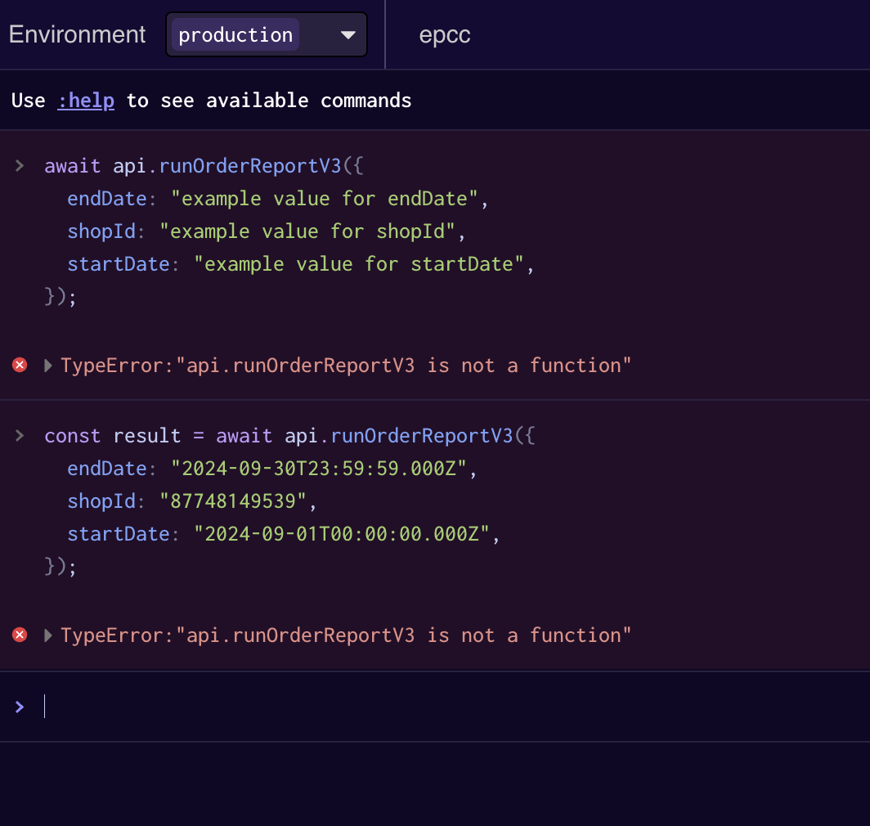Click the production environment selector
Viewport: 870px width, 826px height.
click(x=266, y=34)
